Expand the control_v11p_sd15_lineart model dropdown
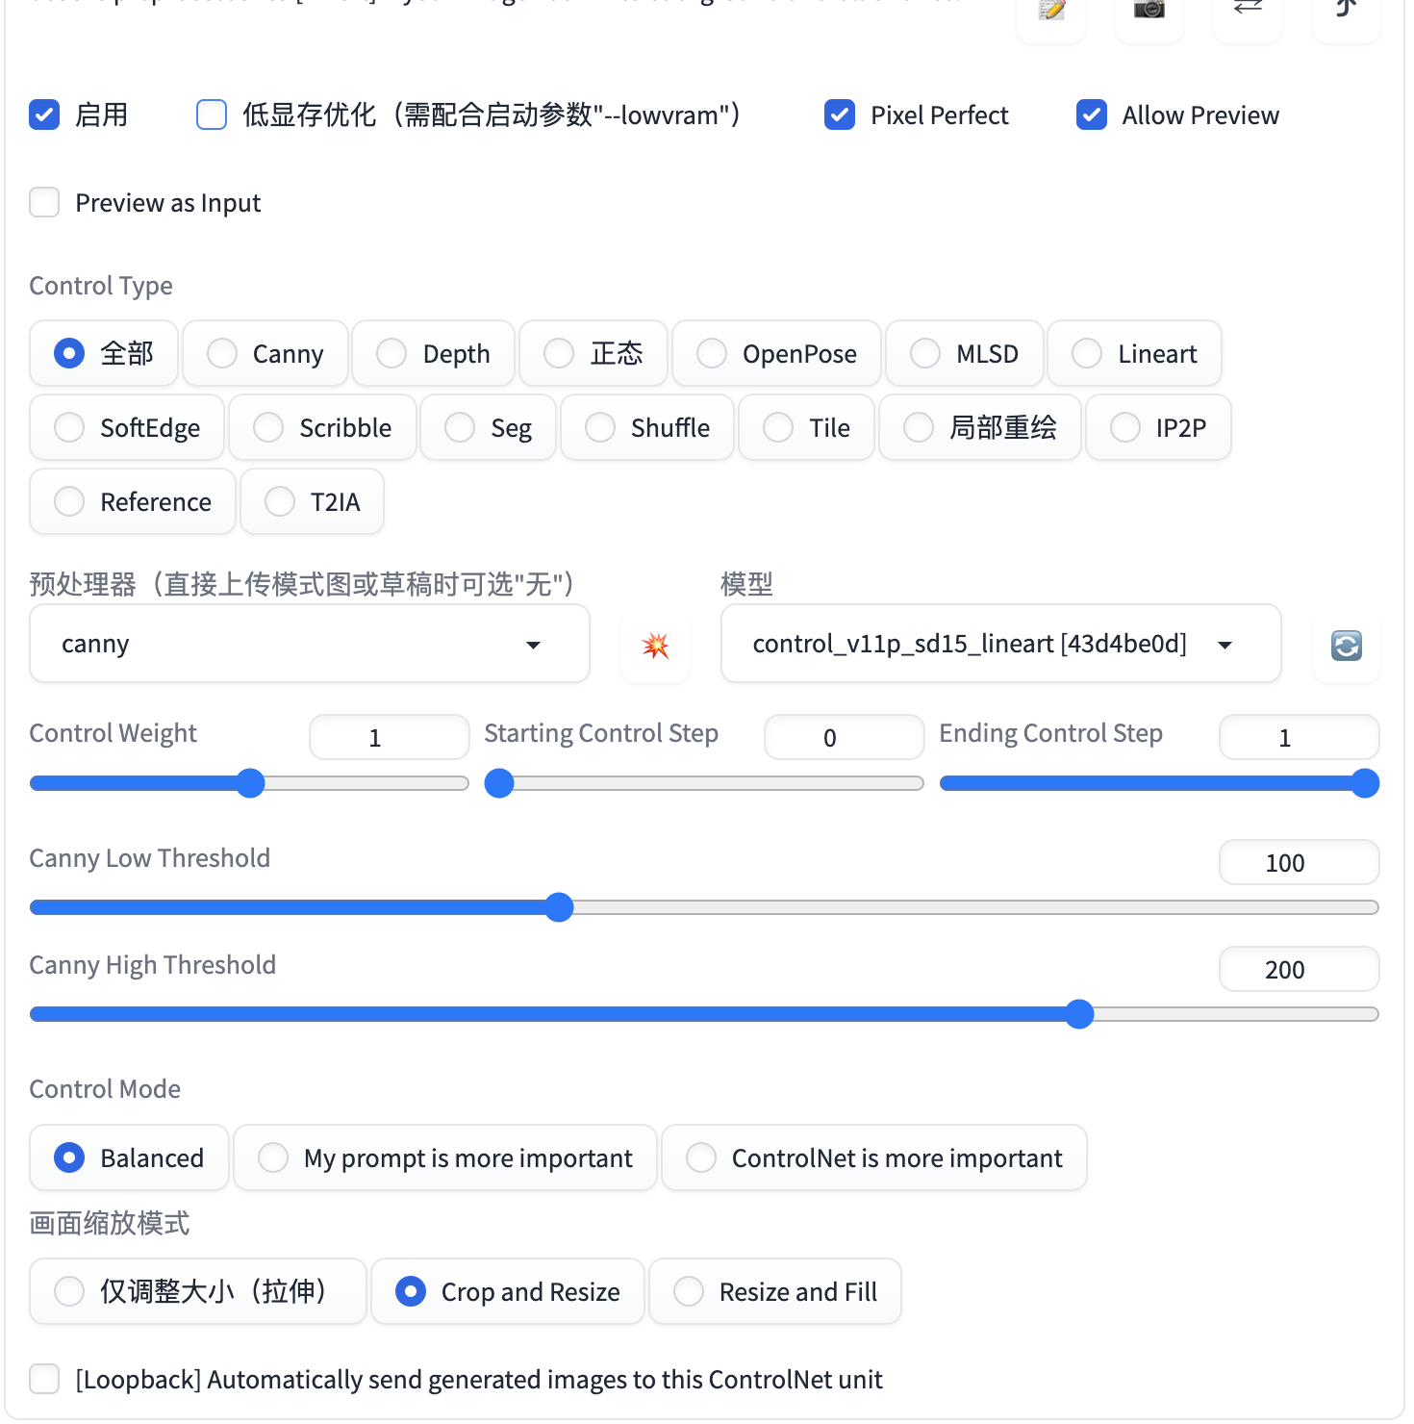Image resolution: width=1414 pixels, height=1424 pixels. pos(1000,644)
